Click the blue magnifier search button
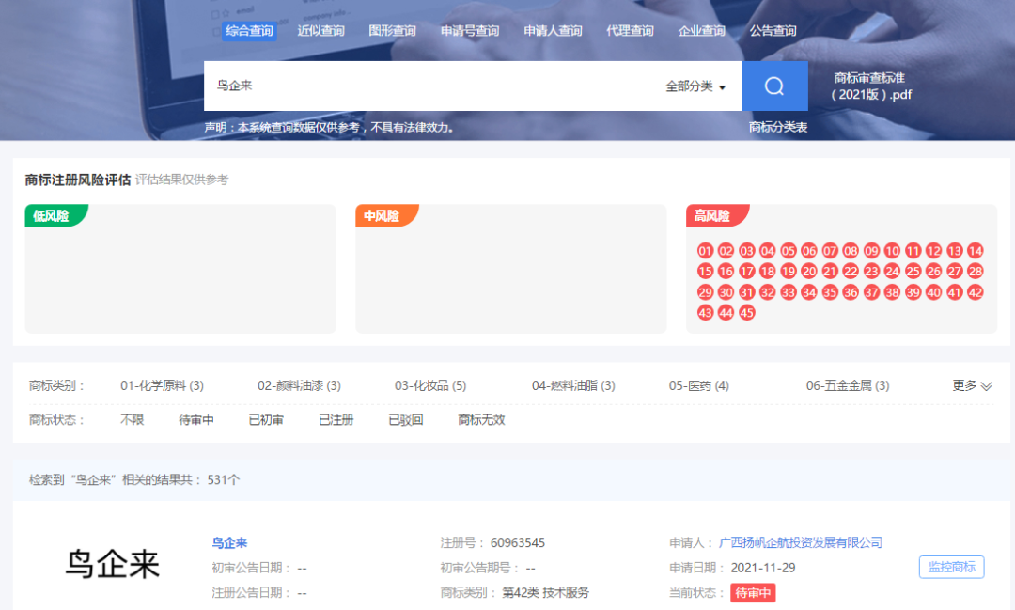Viewport: 1015px width, 610px height. click(774, 86)
